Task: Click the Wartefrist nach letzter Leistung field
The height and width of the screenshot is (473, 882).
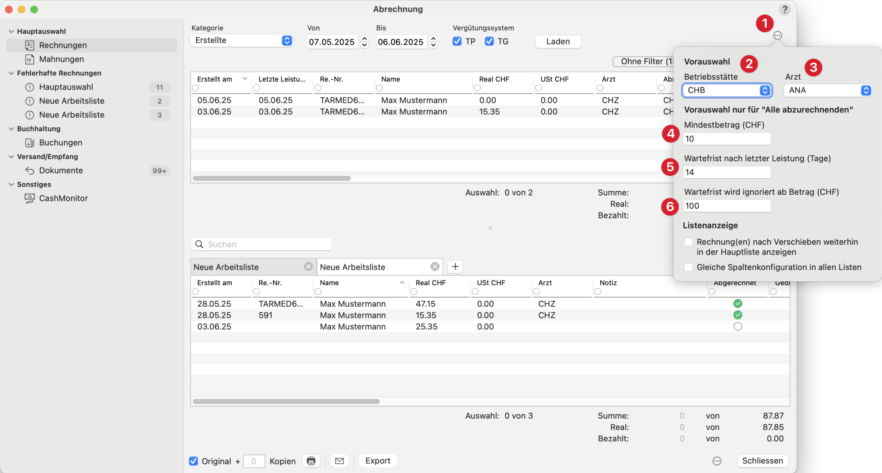Action: [727, 172]
